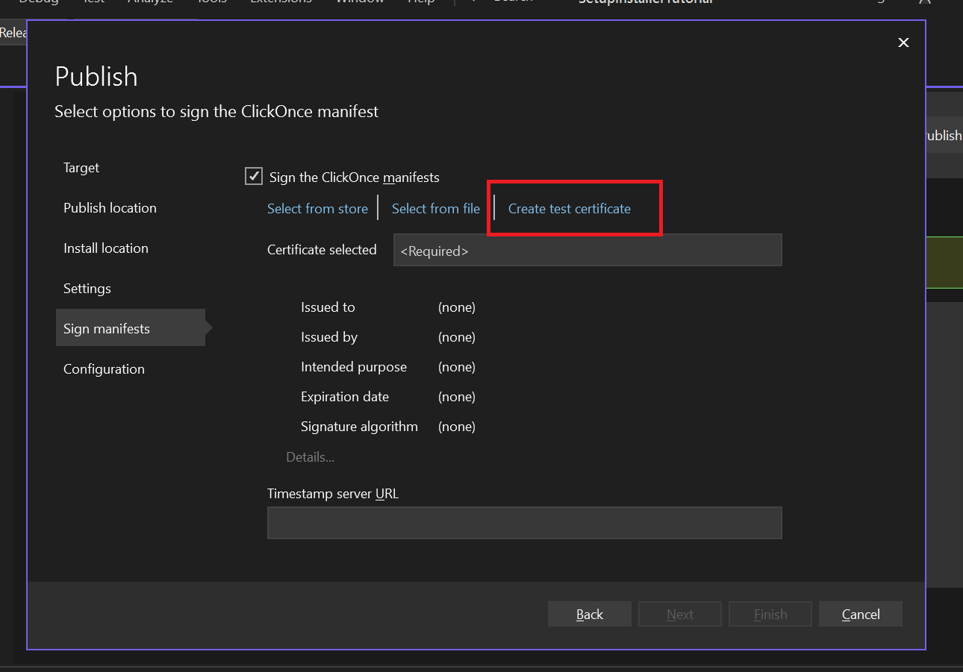963x672 pixels.
Task: Click Create test certificate
Action: click(x=569, y=209)
